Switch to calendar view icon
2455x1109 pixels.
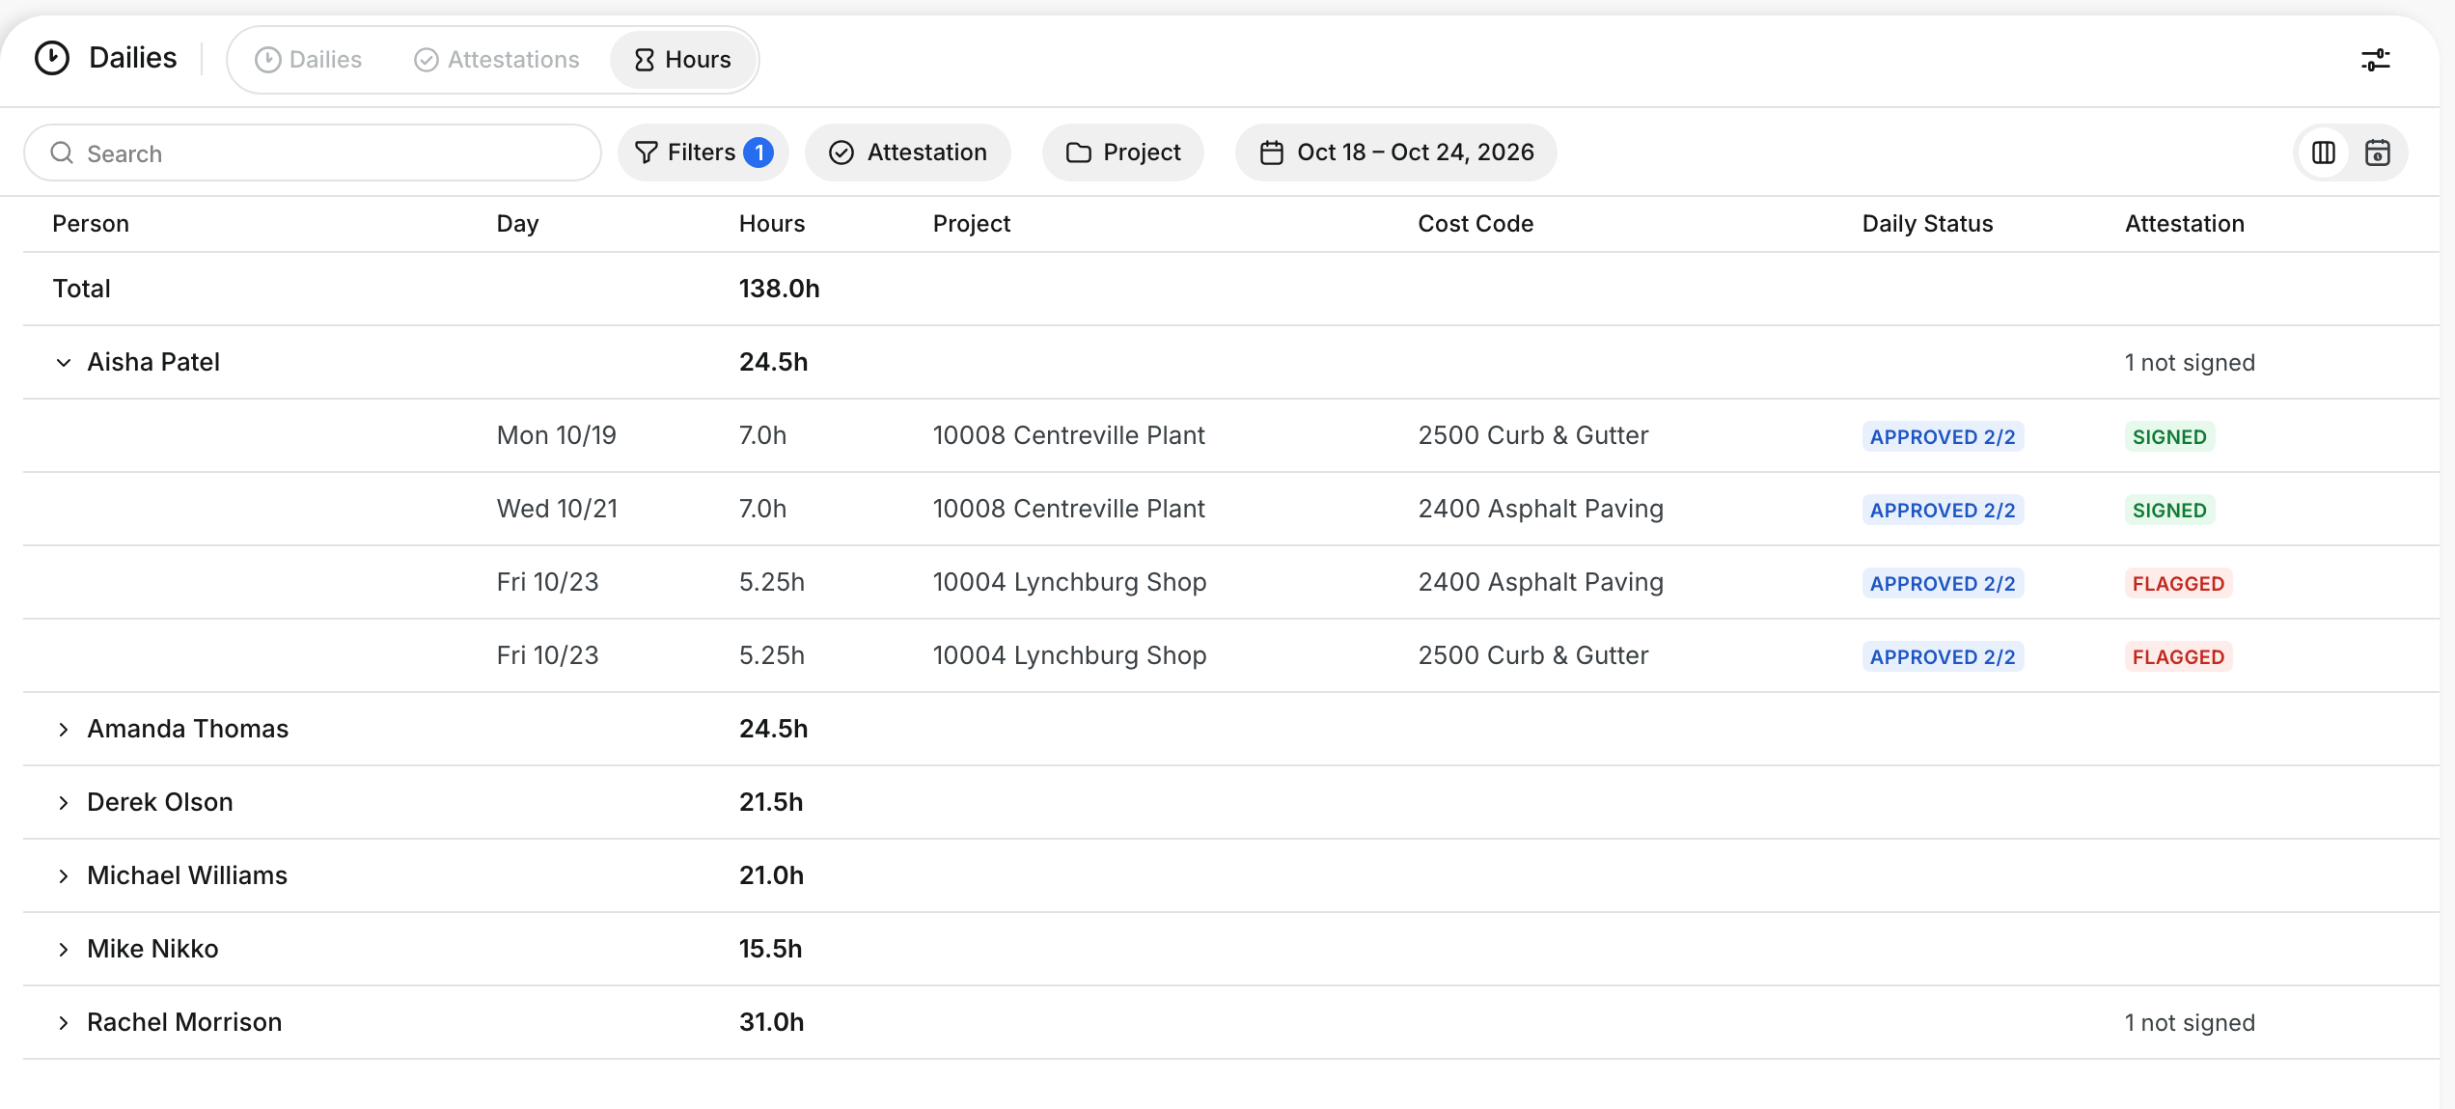2377,152
